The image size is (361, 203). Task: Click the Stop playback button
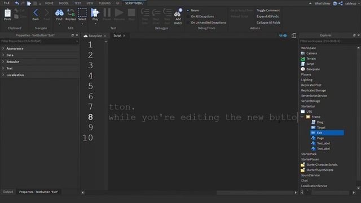click(x=131, y=13)
